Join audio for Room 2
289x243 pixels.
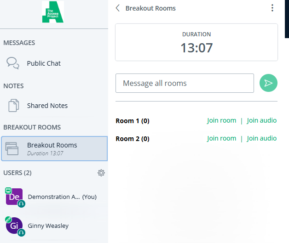pos(262,138)
